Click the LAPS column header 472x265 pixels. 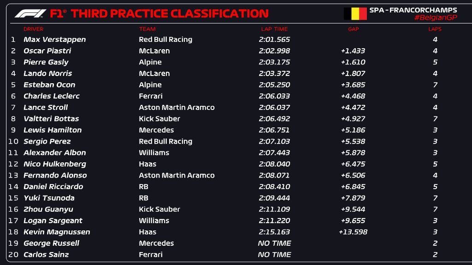point(435,29)
